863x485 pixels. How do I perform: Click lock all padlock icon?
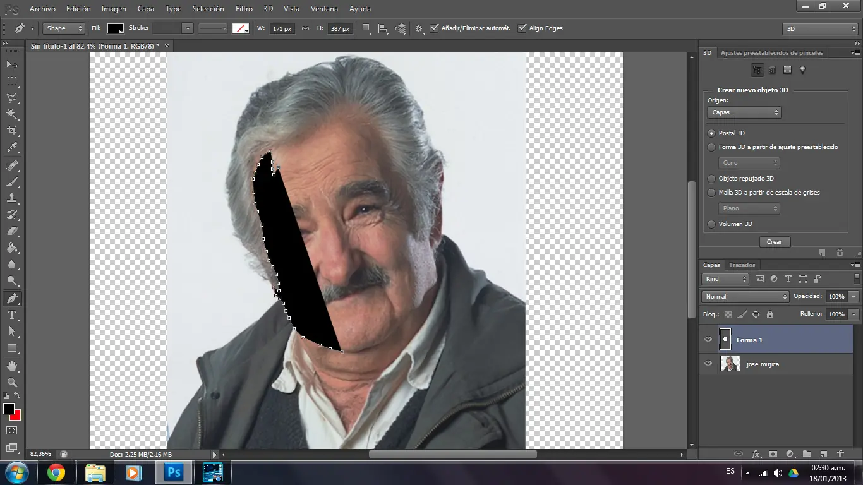(770, 314)
